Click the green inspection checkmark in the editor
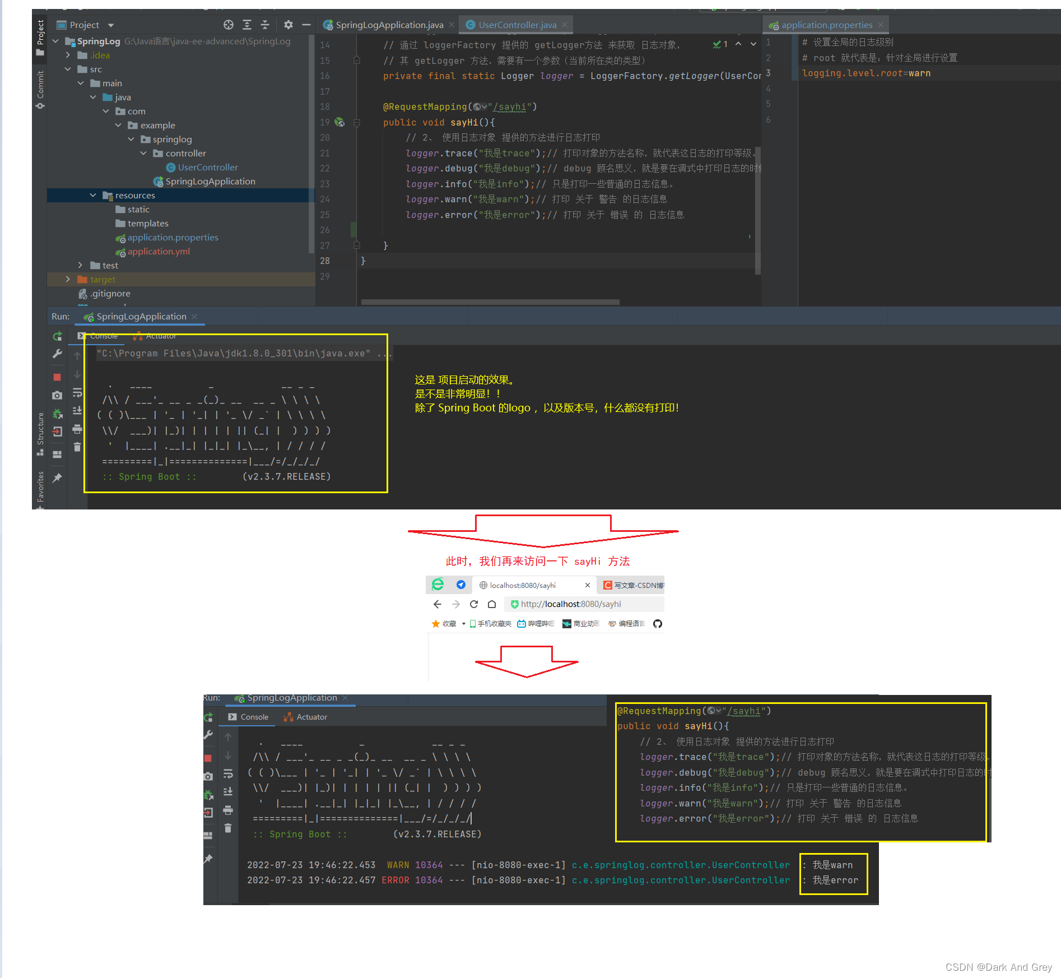 click(716, 44)
